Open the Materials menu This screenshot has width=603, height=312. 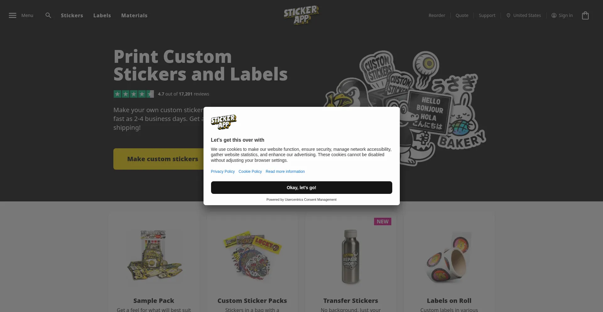coord(134,15)
